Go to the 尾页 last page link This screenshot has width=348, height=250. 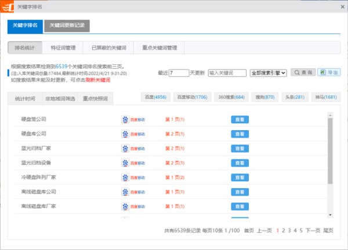pos(328,230)
